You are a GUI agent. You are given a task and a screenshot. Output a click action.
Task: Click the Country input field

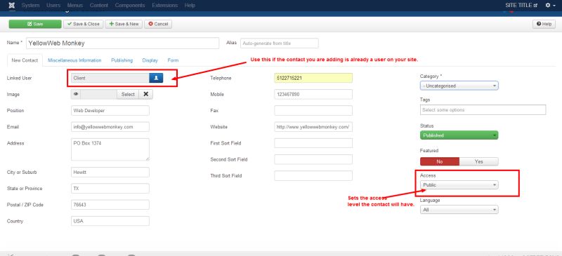[110, 221]
